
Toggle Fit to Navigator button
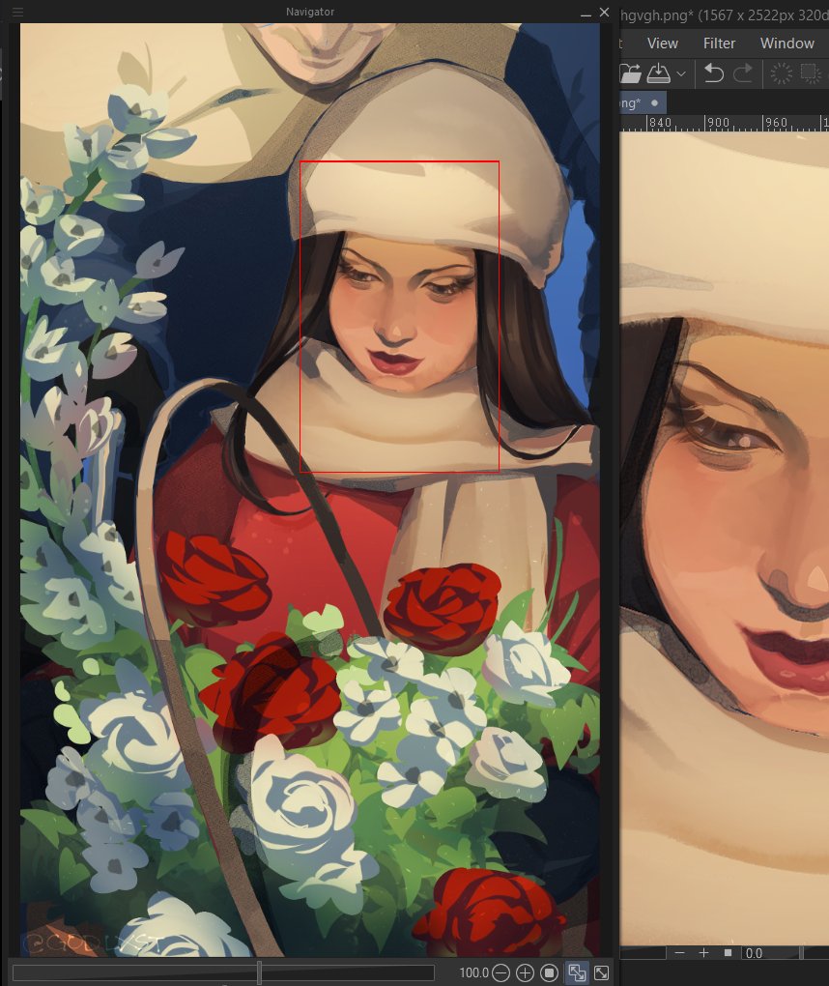click(x=577, y=972)
